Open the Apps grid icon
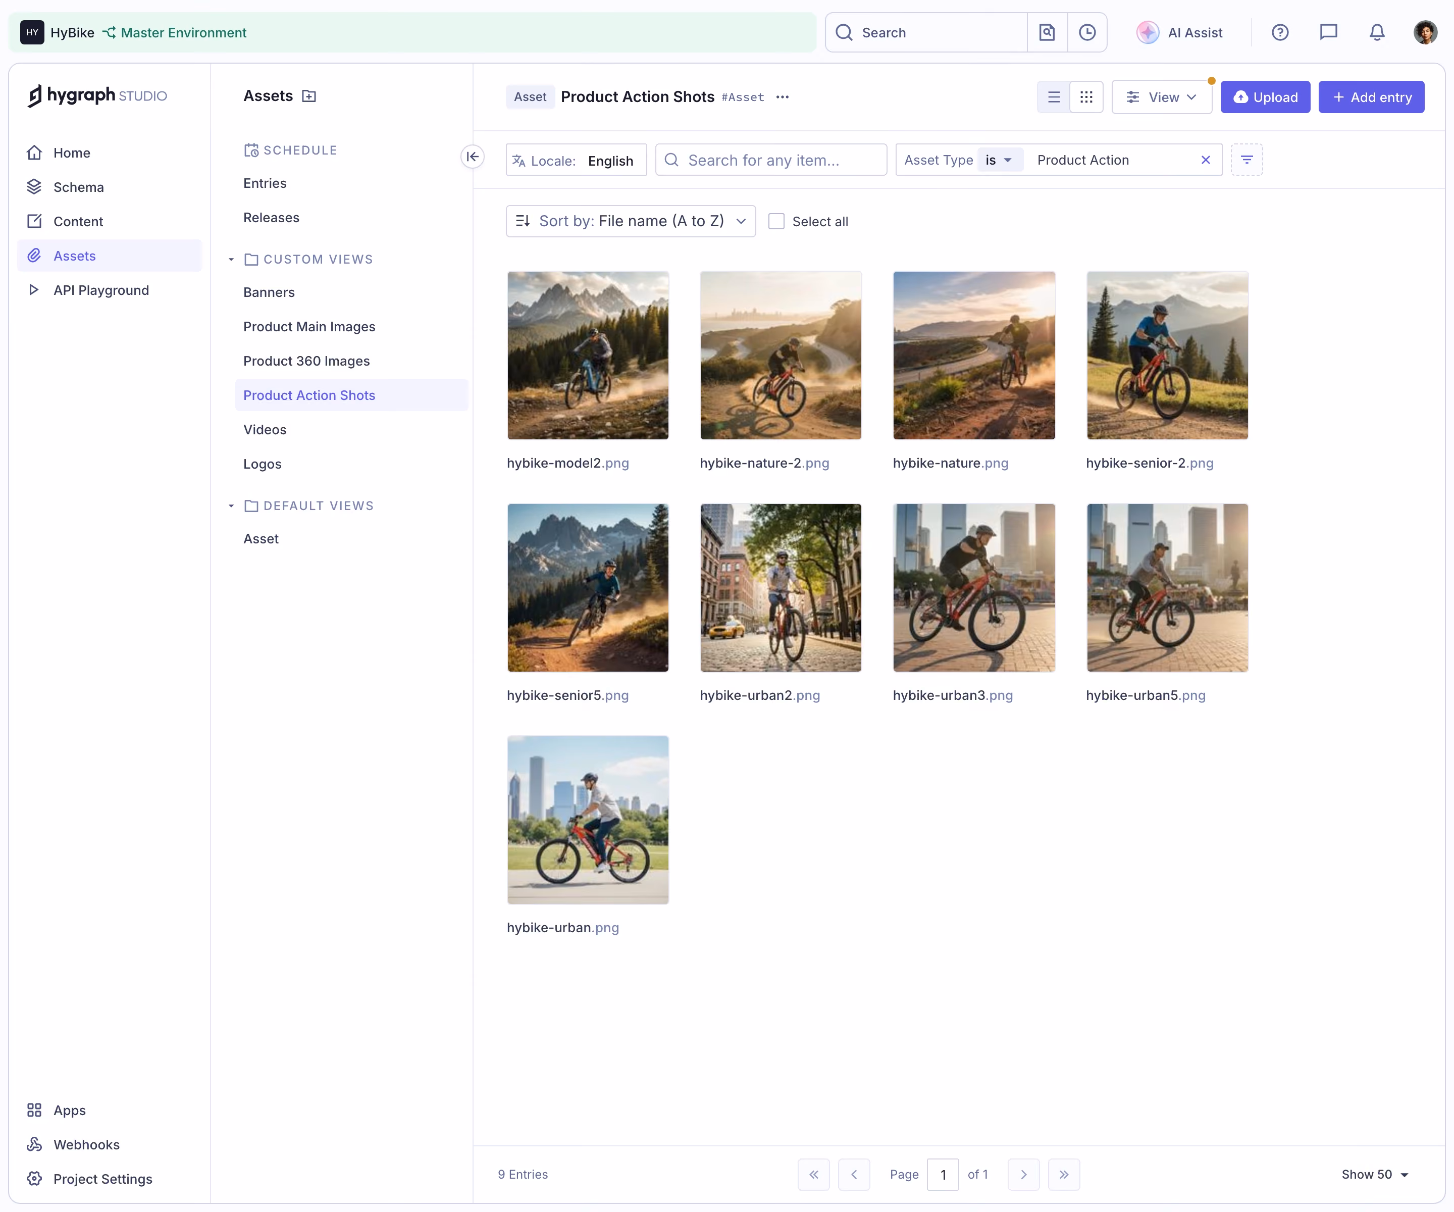This screenshot has width=1454, height=1212. (34, 1110)
